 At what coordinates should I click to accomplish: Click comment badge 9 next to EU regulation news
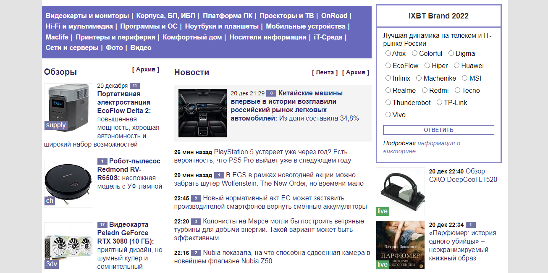point(196,198)
